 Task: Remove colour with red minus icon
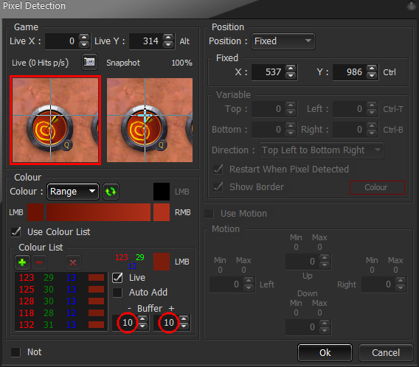pyautogui.click(x=39, y=262)
